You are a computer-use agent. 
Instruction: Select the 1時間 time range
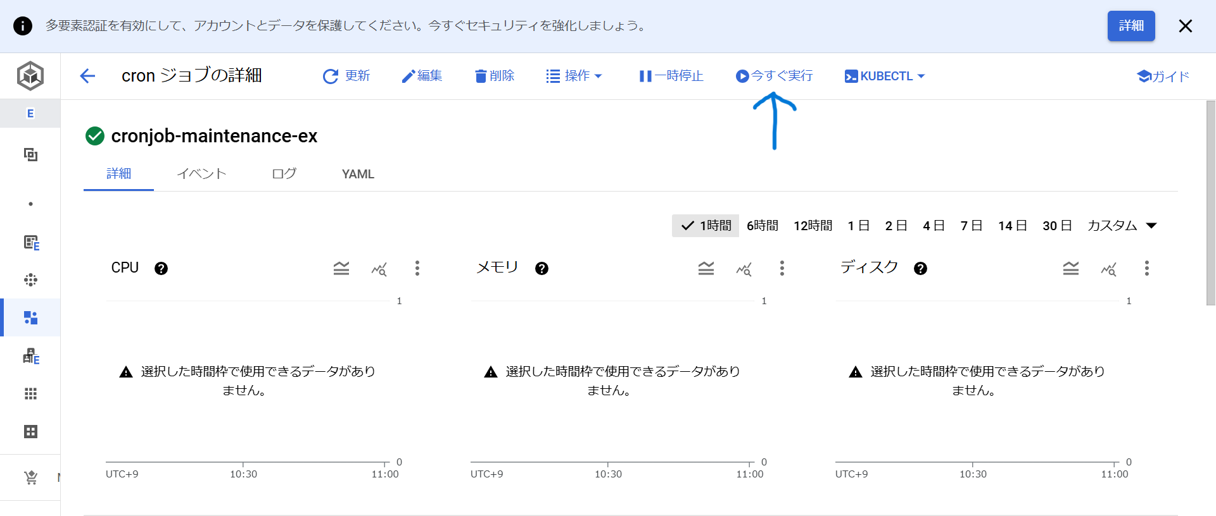[x=706, y=226]
